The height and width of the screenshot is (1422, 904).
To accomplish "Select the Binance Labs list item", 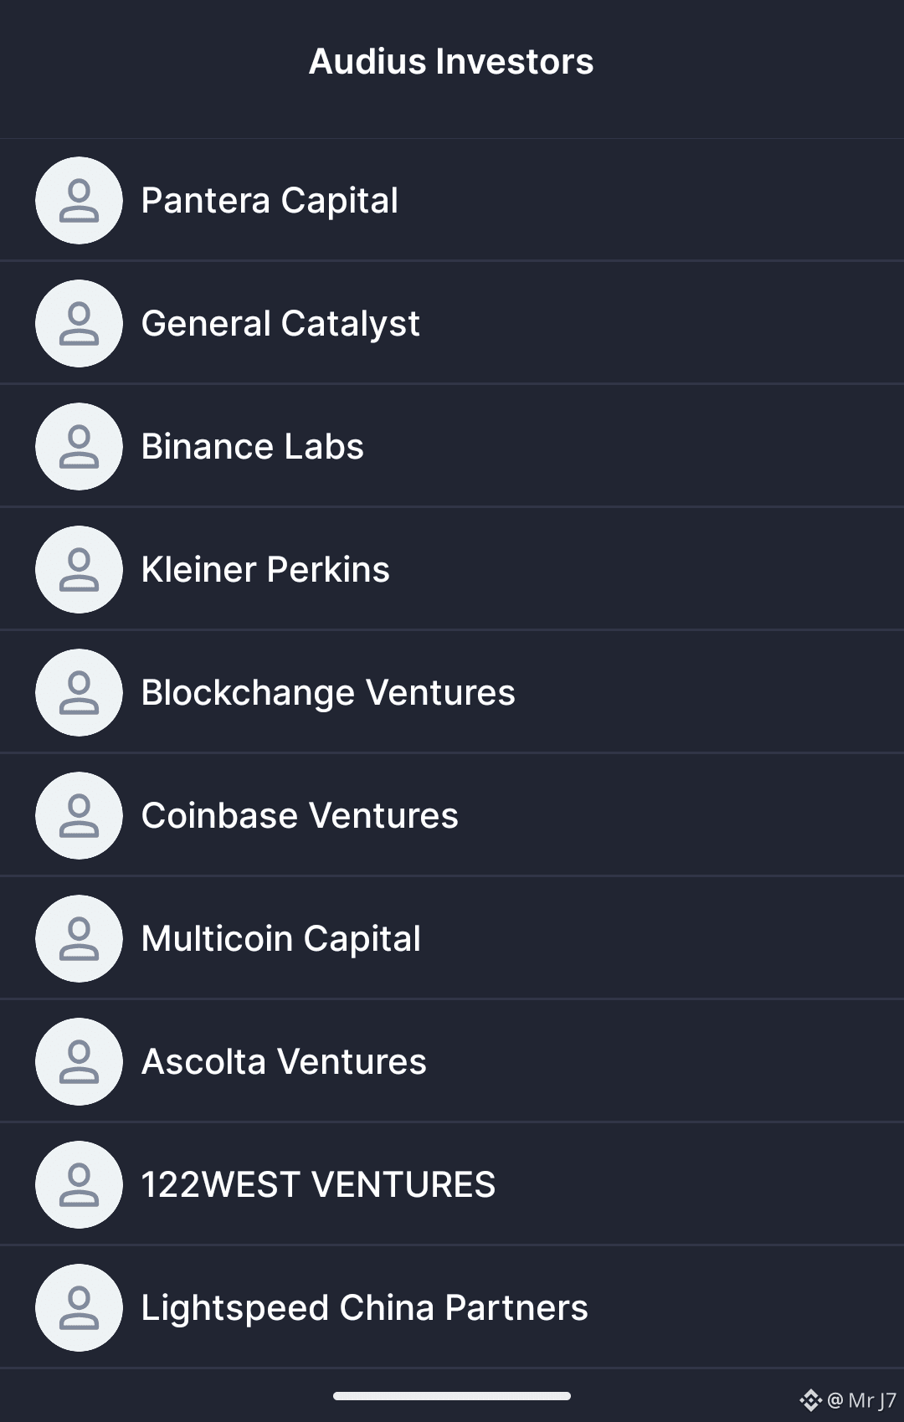I will click(452, 447).
